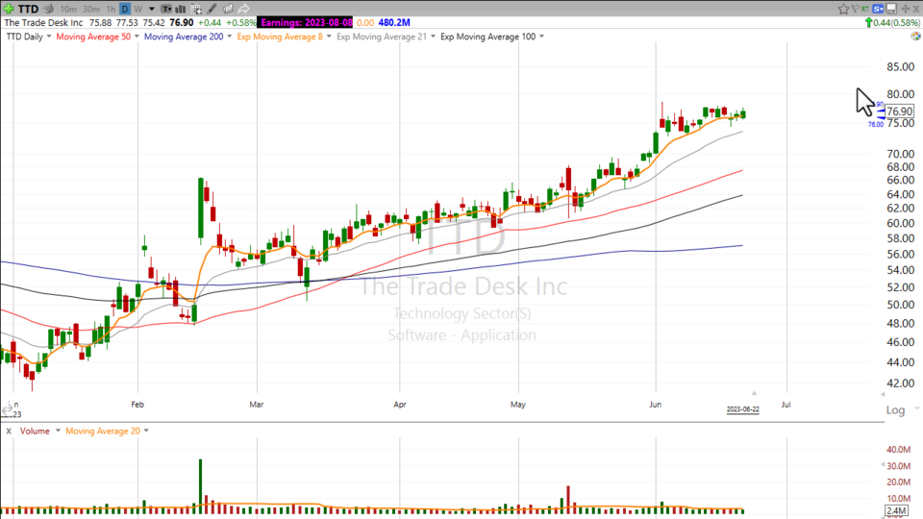Click the share arrow icon
Screen dimensions: 923x519
[243, 9]
